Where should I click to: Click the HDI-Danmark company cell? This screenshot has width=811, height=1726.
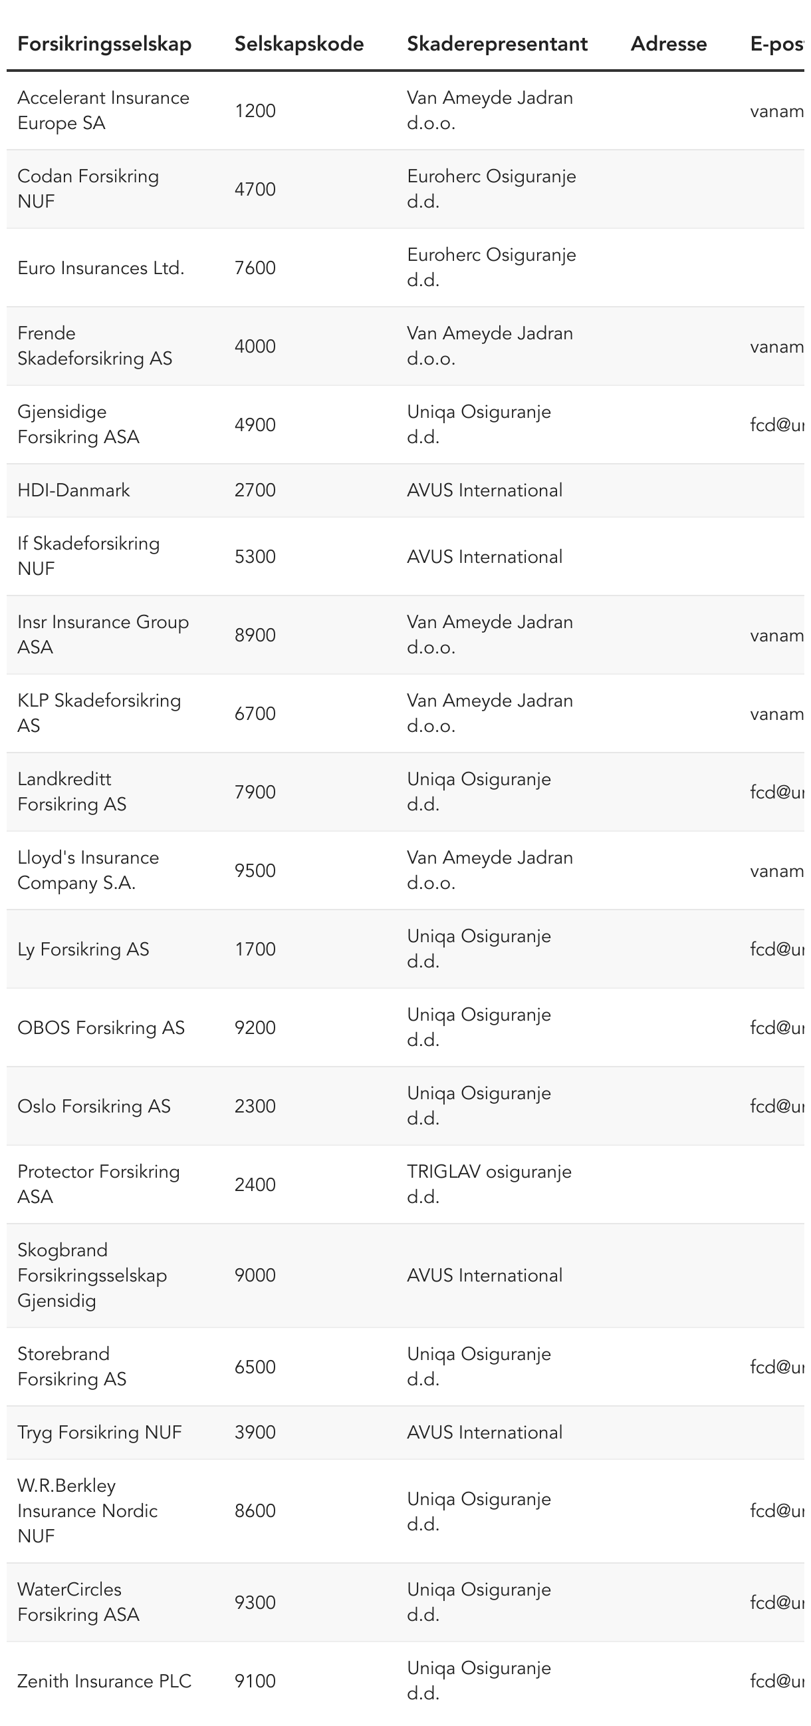point(74,490)
